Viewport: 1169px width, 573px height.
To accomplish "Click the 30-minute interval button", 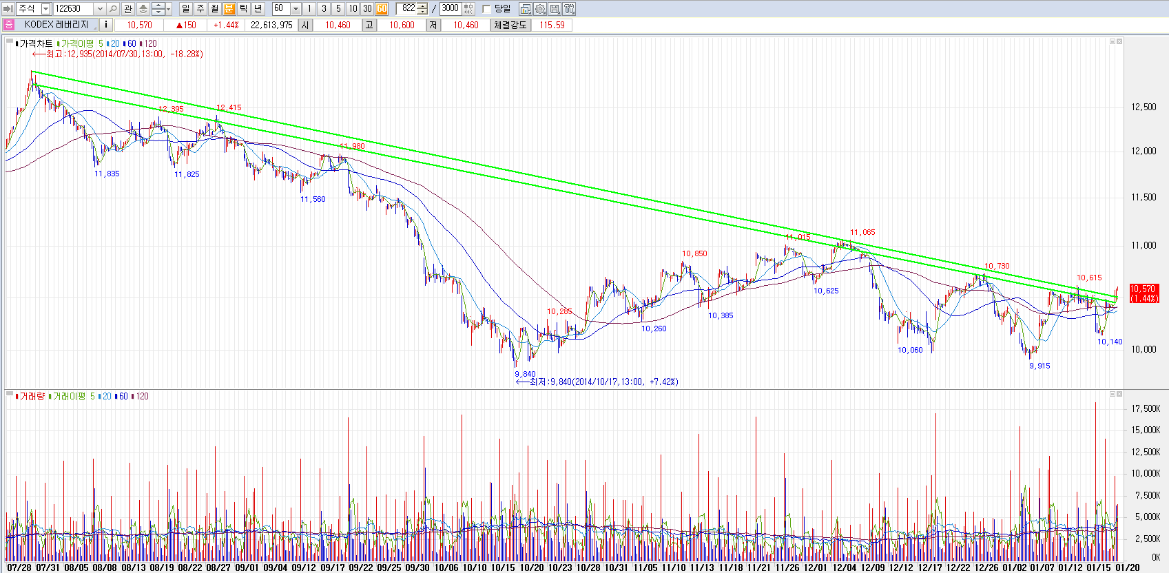I will [367, 9].
